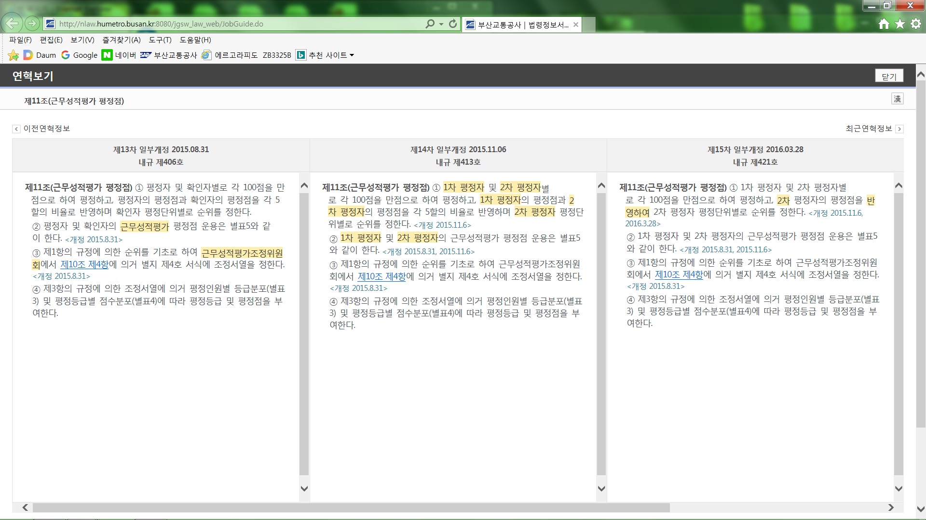Go to 이전연혁정보 previous history

[x=41, y=129]
